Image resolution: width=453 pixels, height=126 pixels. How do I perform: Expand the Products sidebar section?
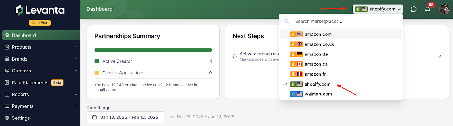coord(76,47)
